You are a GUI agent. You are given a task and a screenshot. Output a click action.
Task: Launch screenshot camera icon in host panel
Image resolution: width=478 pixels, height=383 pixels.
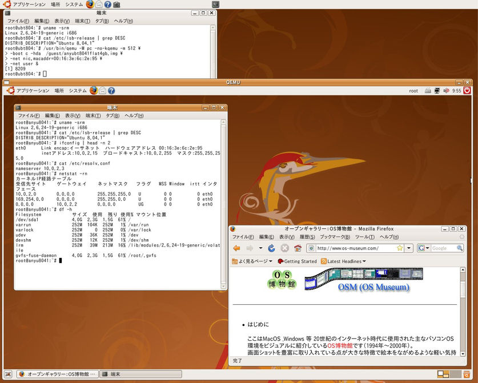pyautogui.click(x=117, y=5)
